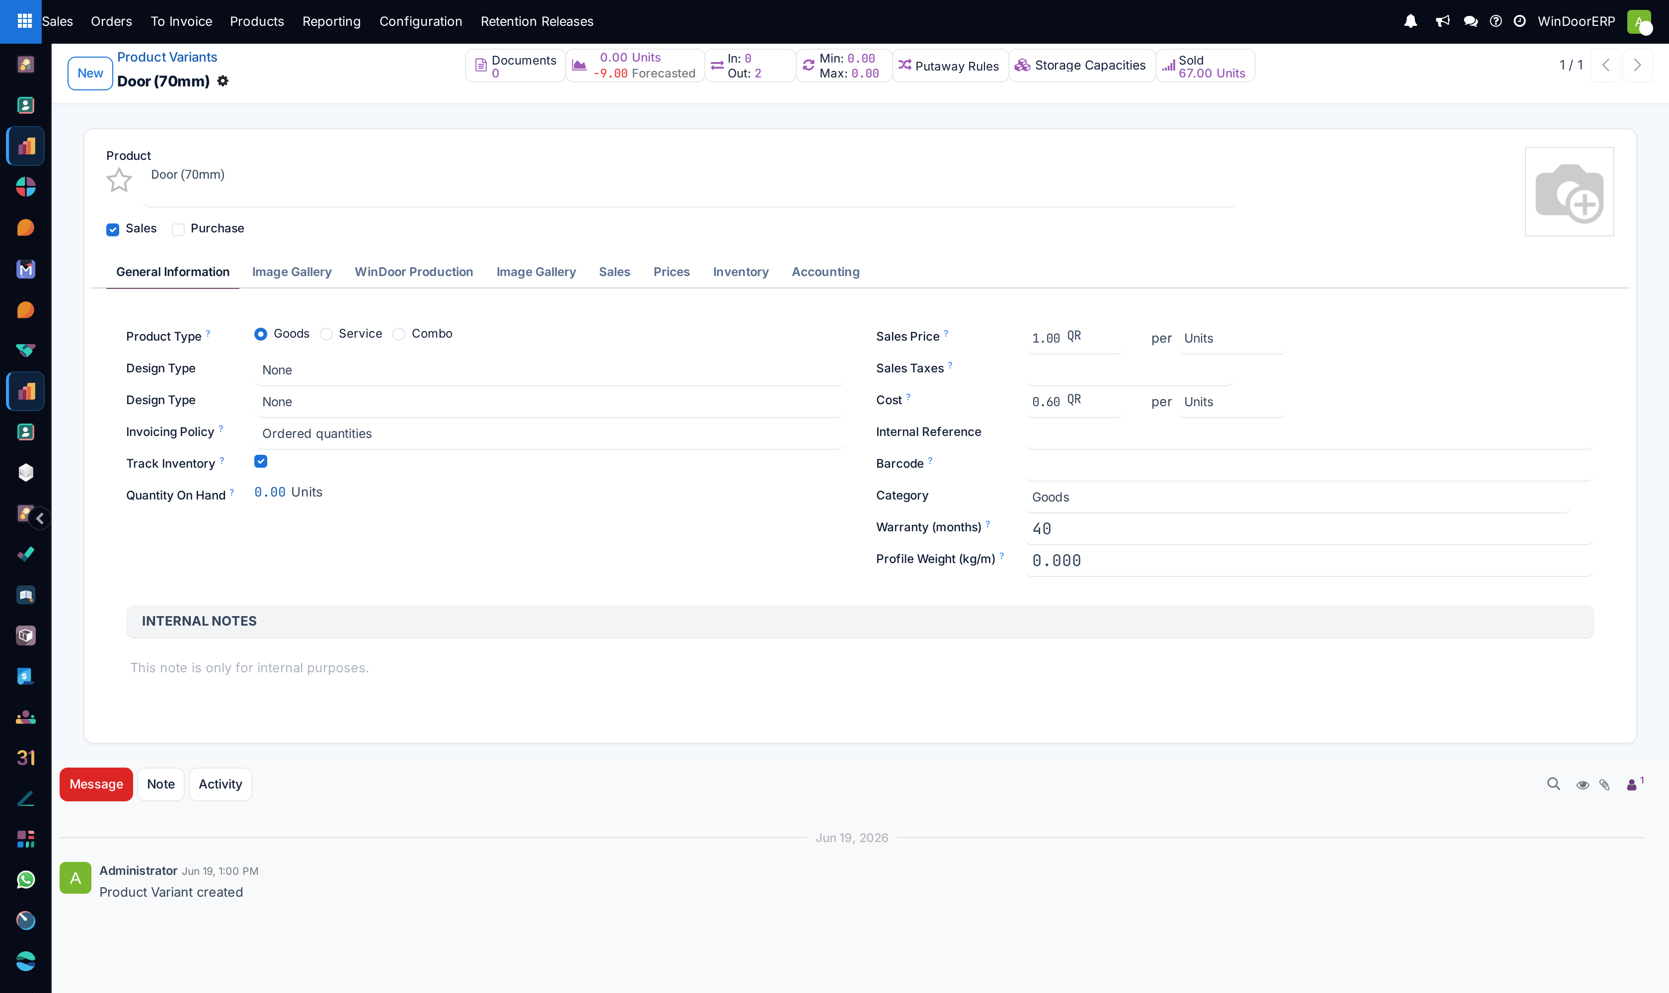The width and height of the screenshot is (1669, 993).
Task: Open the notifications bell
Action: [x=1411, y=21]
